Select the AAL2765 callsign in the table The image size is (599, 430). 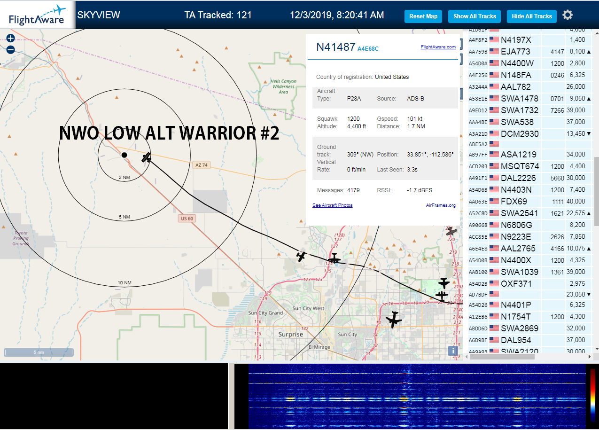click(519, 249)
